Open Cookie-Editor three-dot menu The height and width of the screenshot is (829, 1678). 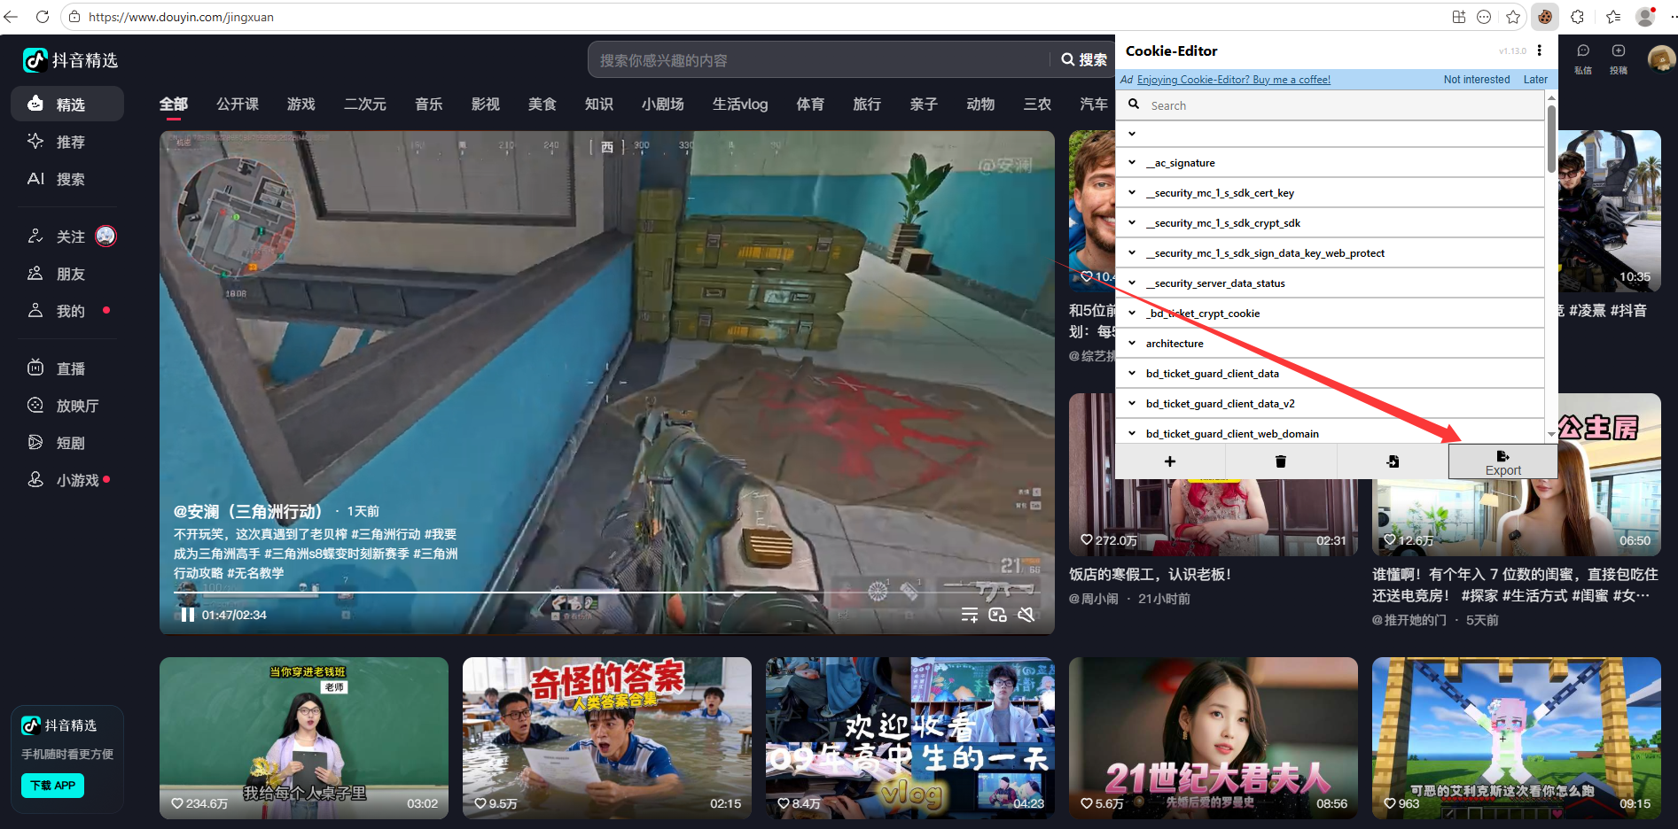tap(1540, 50)
